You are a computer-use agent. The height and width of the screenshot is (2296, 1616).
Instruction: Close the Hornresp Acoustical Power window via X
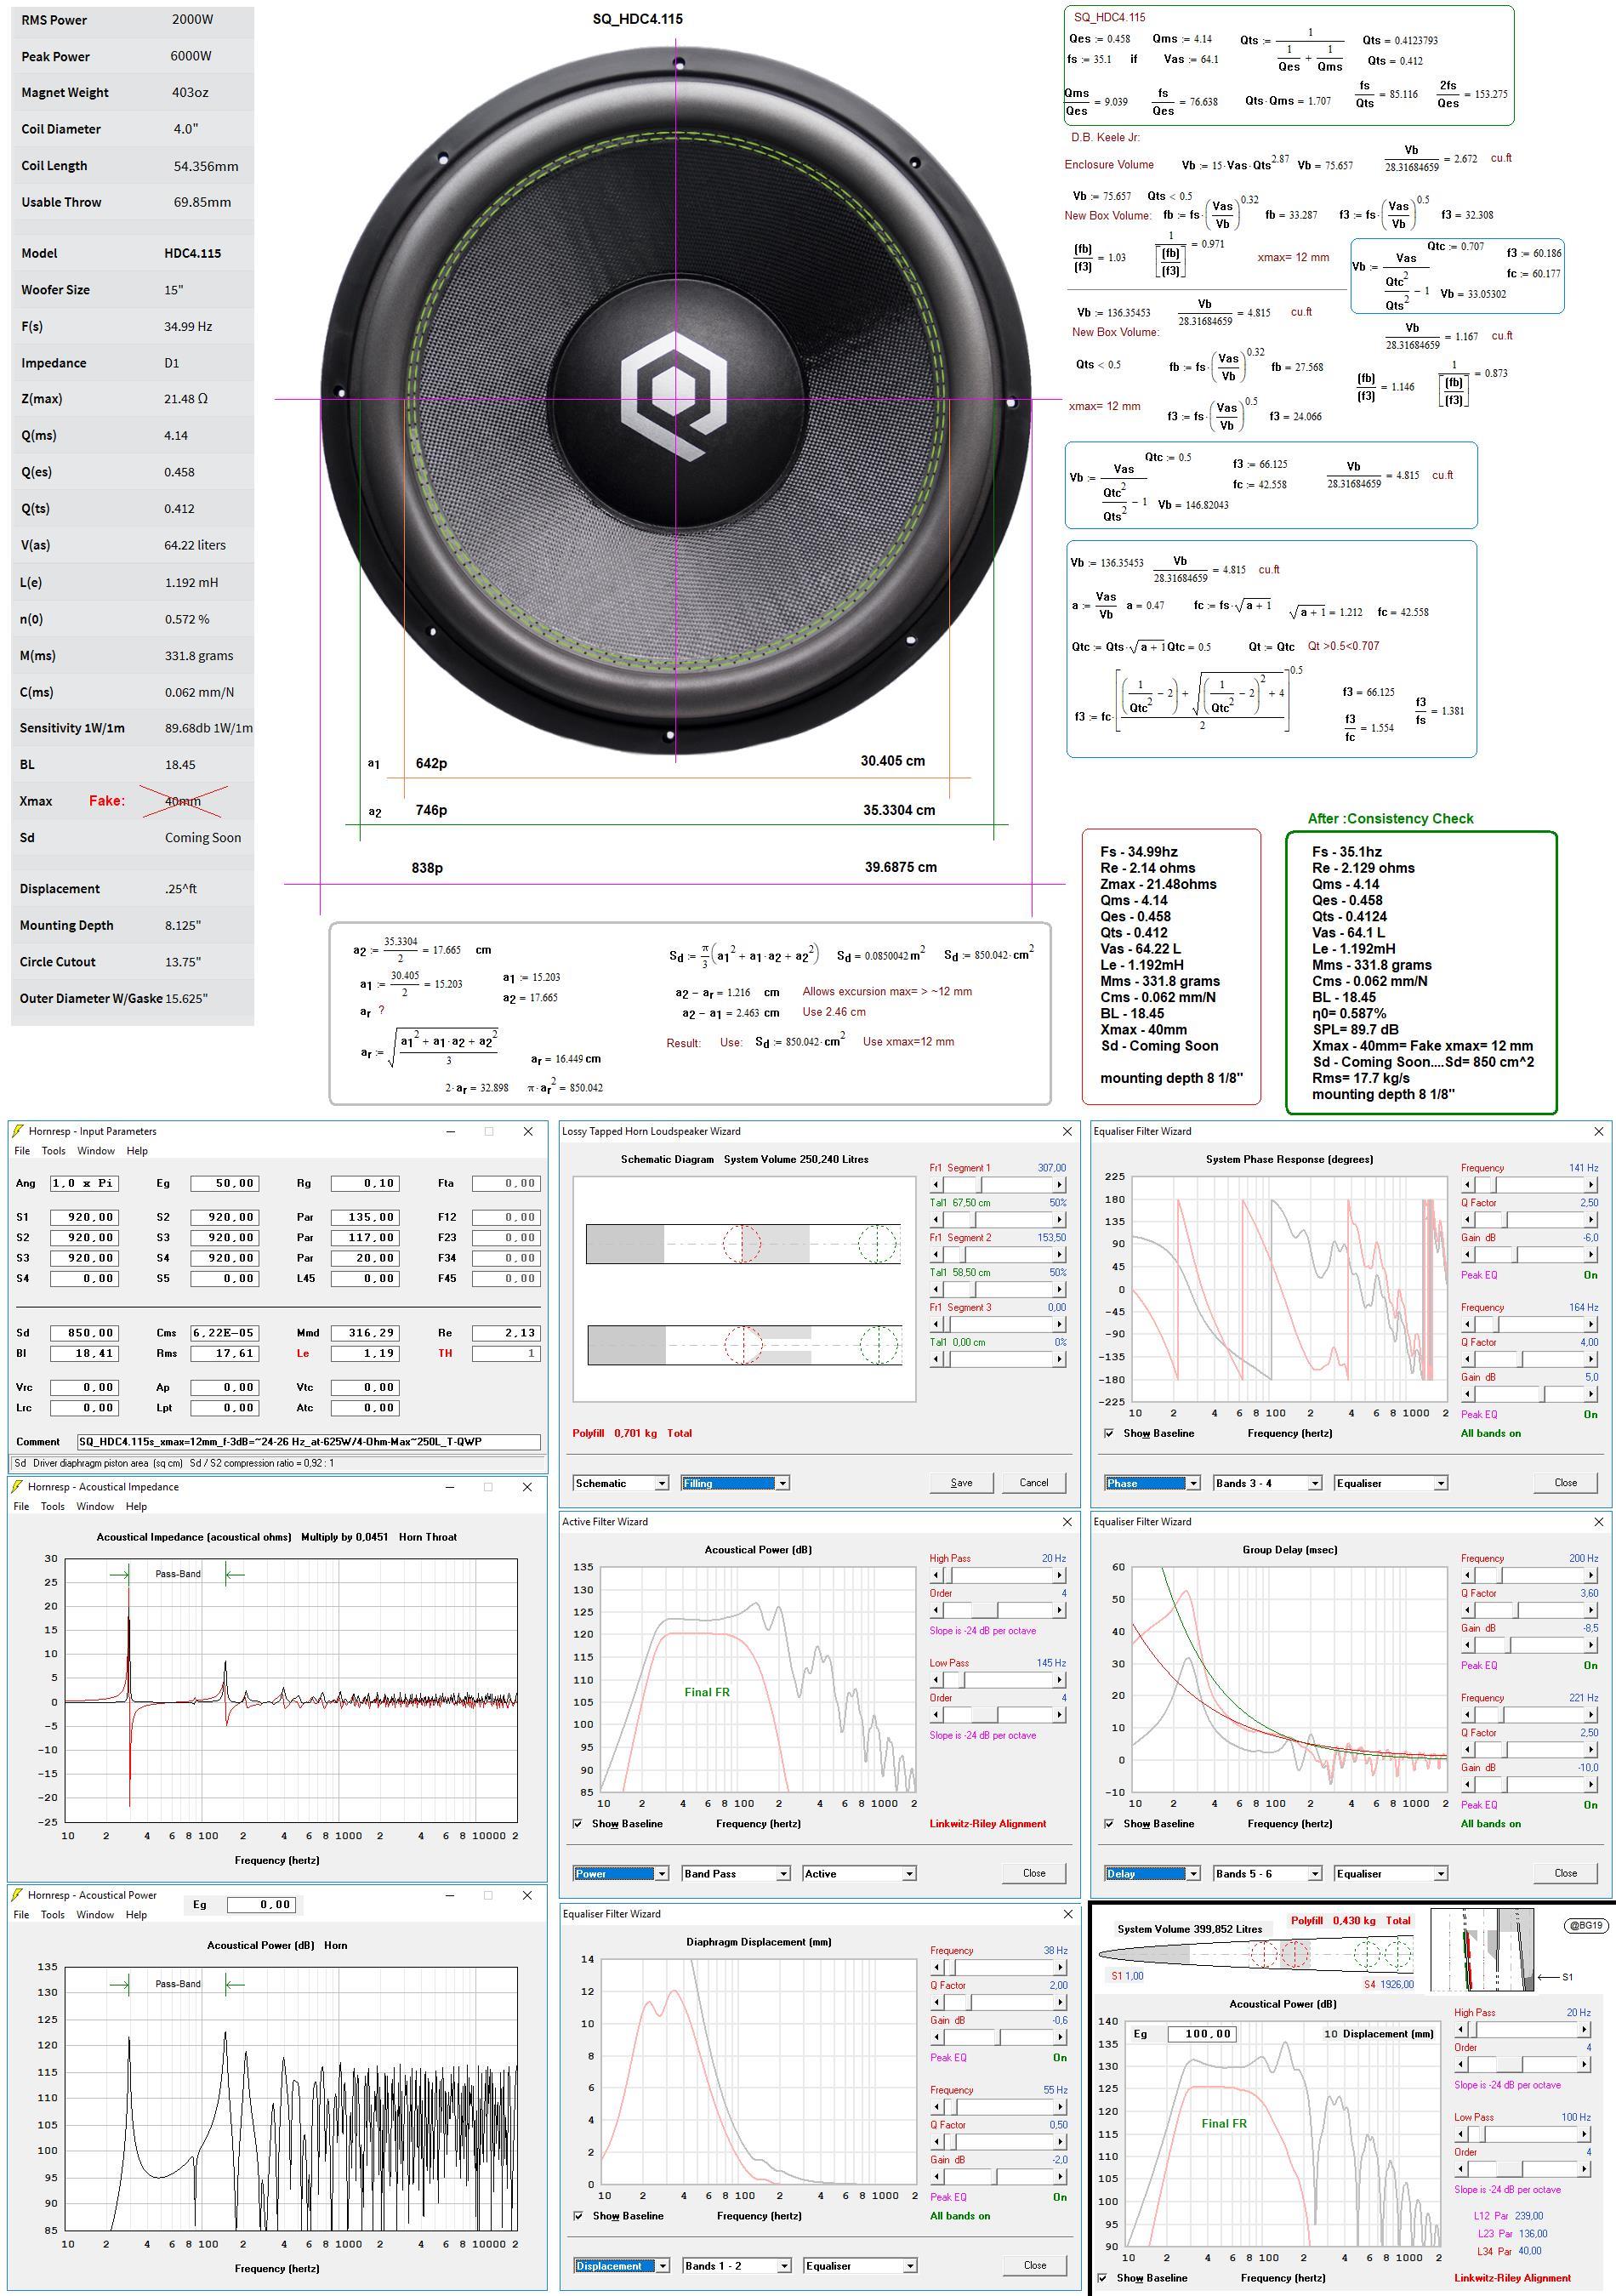pyautogui.click(x=528, y=1894)
